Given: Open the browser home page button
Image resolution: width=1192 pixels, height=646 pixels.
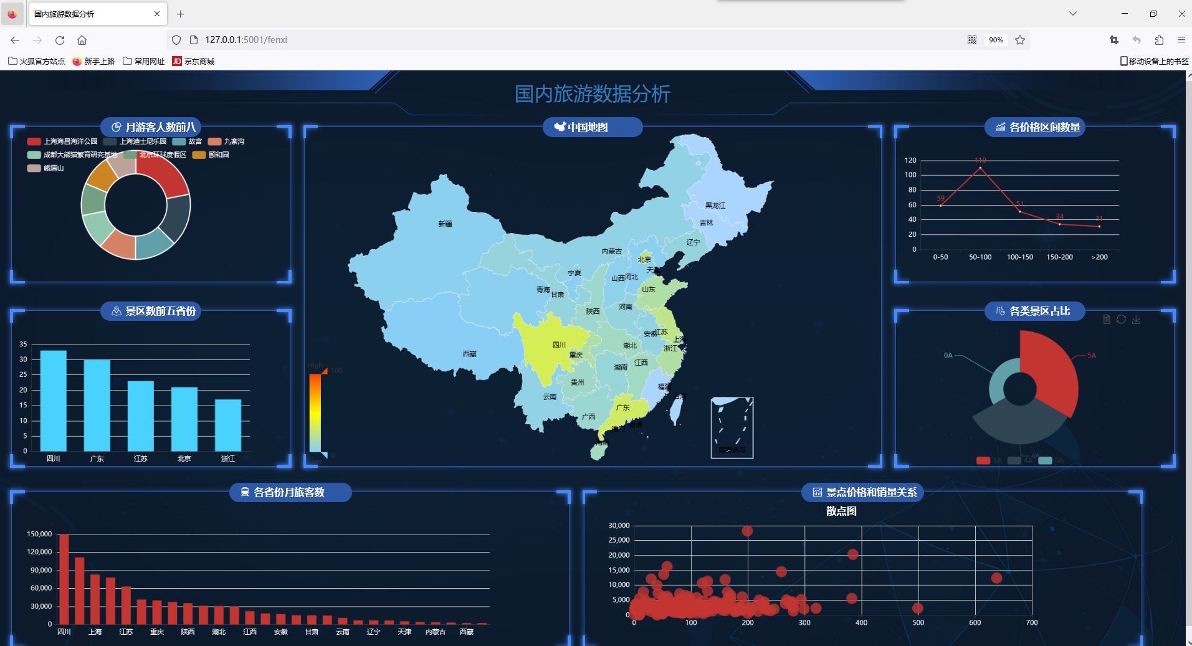Looking at the screenshot, I should [x=82, y=40].
